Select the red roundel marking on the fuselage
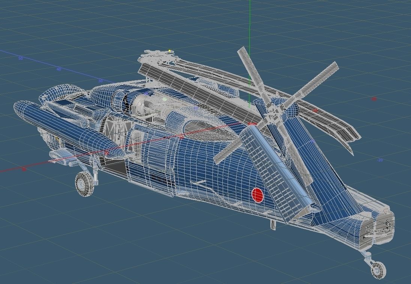The image size is (411, 284). tap(258, 195)
